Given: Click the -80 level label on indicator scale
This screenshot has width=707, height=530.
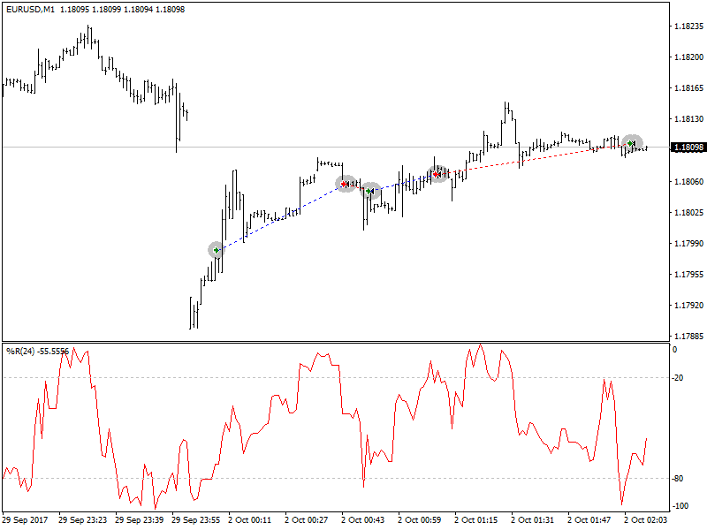Looking at the screenshot, I should point(679,479).
